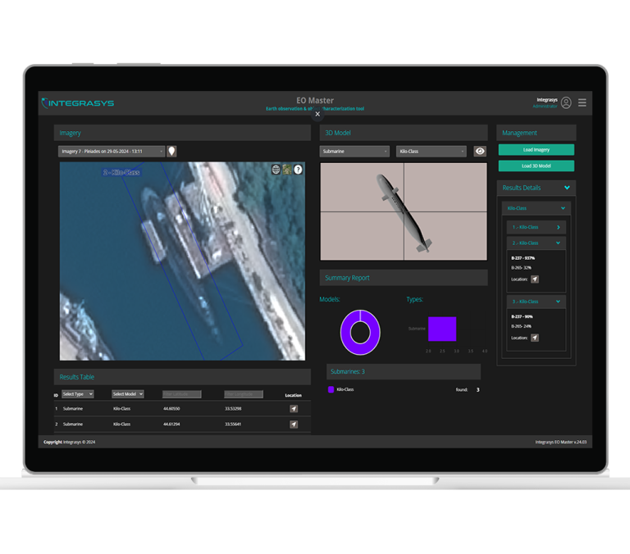This screenshot has height=554, width=630.
Task: Click location arrow under 2 - Kilo-Class details
Action: click(x=535, y=279)
